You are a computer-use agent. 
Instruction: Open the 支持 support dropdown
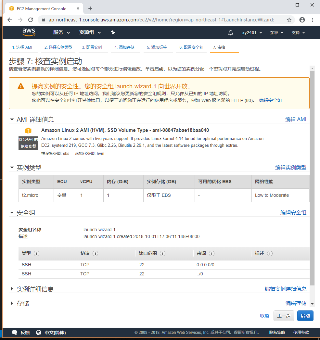298,33
